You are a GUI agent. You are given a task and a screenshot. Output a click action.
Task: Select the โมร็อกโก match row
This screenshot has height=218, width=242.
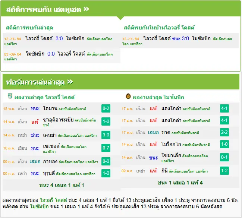click(x=180, y=145)
